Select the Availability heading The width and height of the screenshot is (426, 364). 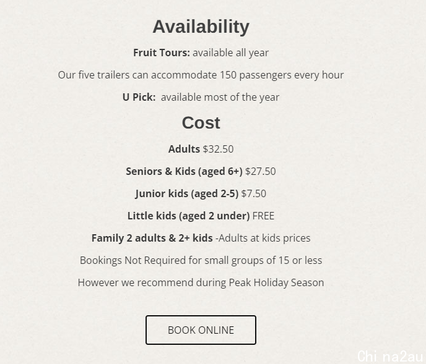[x=201, y=27]
